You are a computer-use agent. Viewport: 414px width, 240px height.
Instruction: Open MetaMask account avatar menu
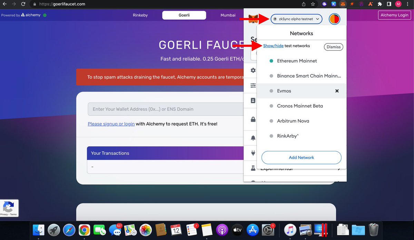pos(334,19)
